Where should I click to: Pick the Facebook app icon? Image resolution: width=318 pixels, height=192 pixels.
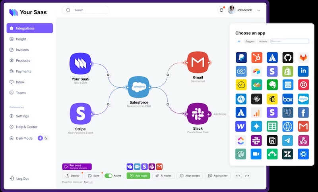pos(303,113)
